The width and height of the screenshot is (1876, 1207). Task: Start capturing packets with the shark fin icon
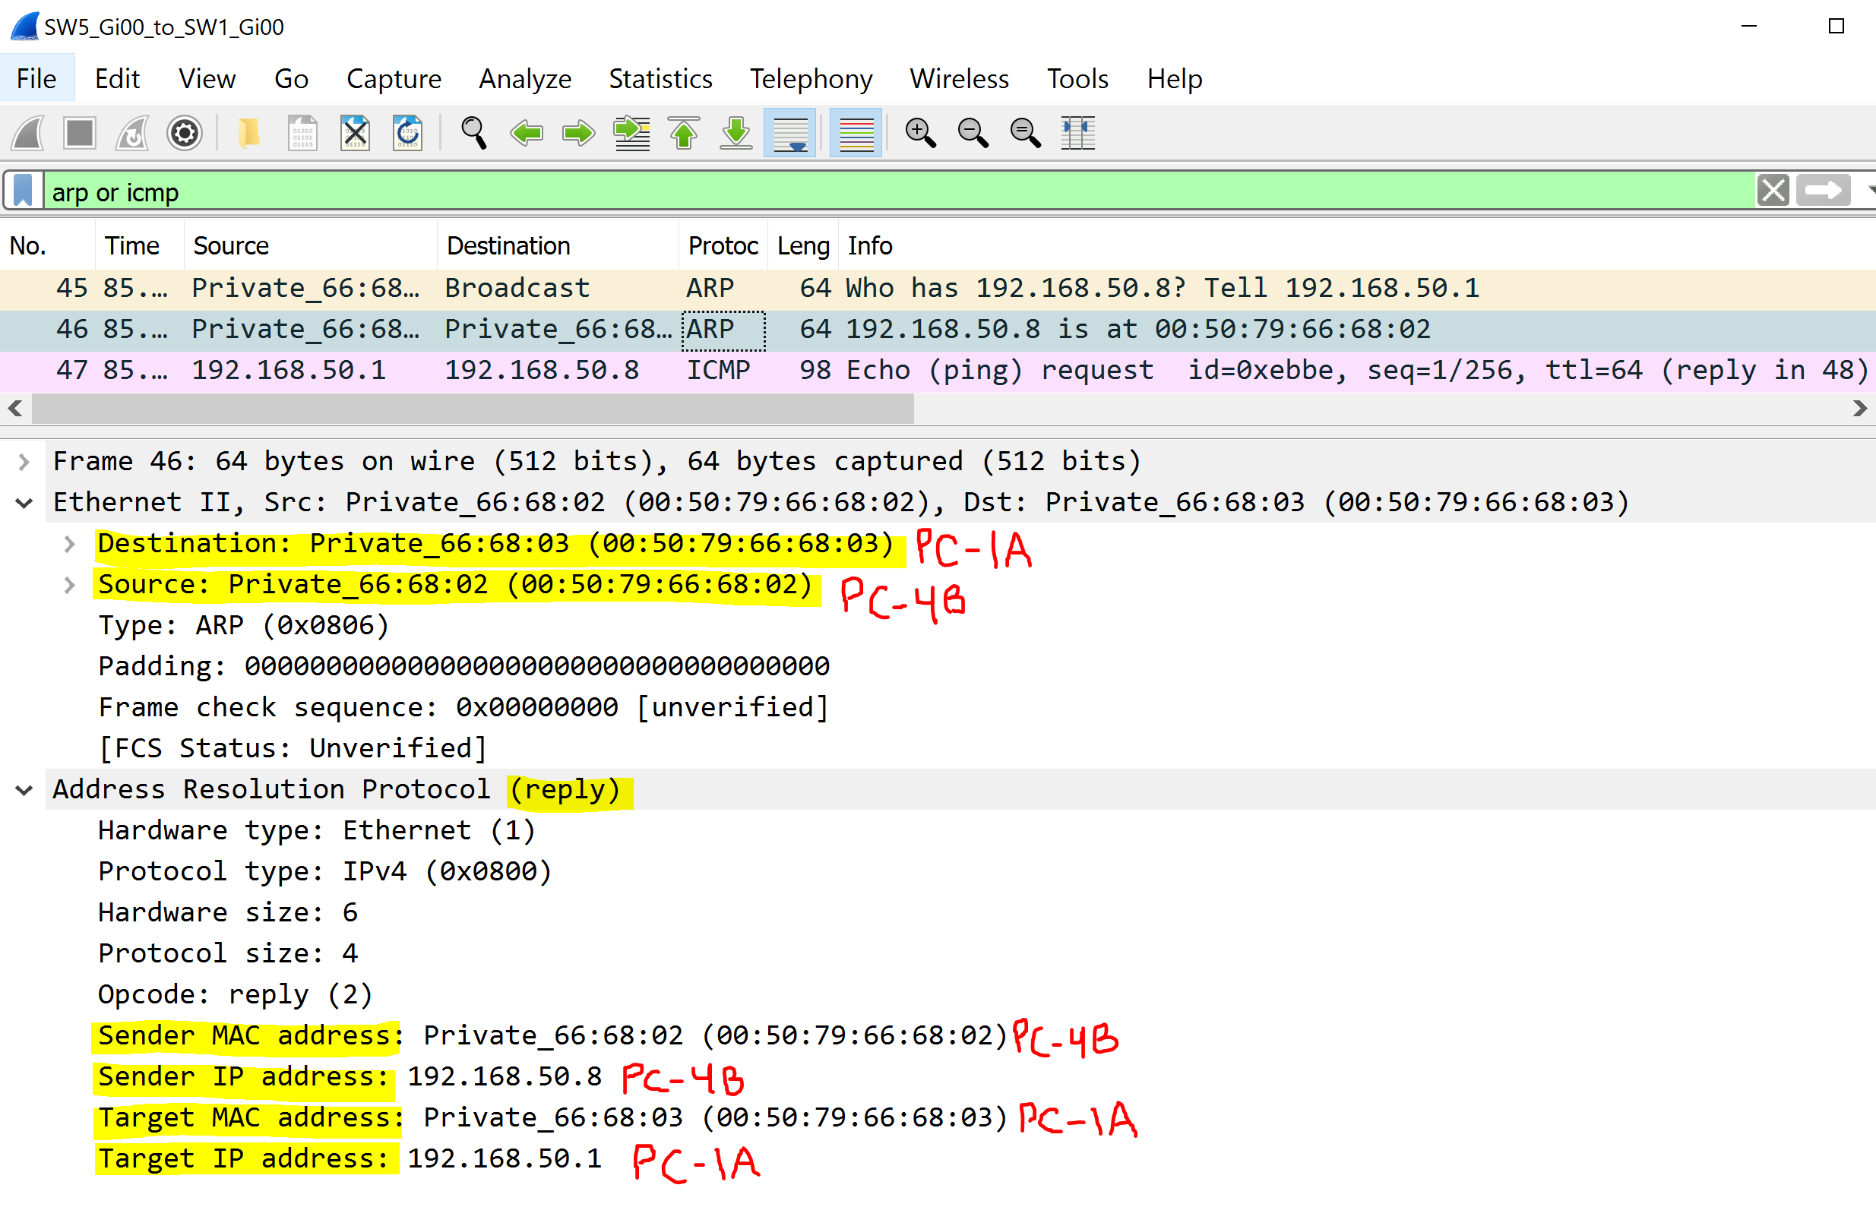[28, 133]
